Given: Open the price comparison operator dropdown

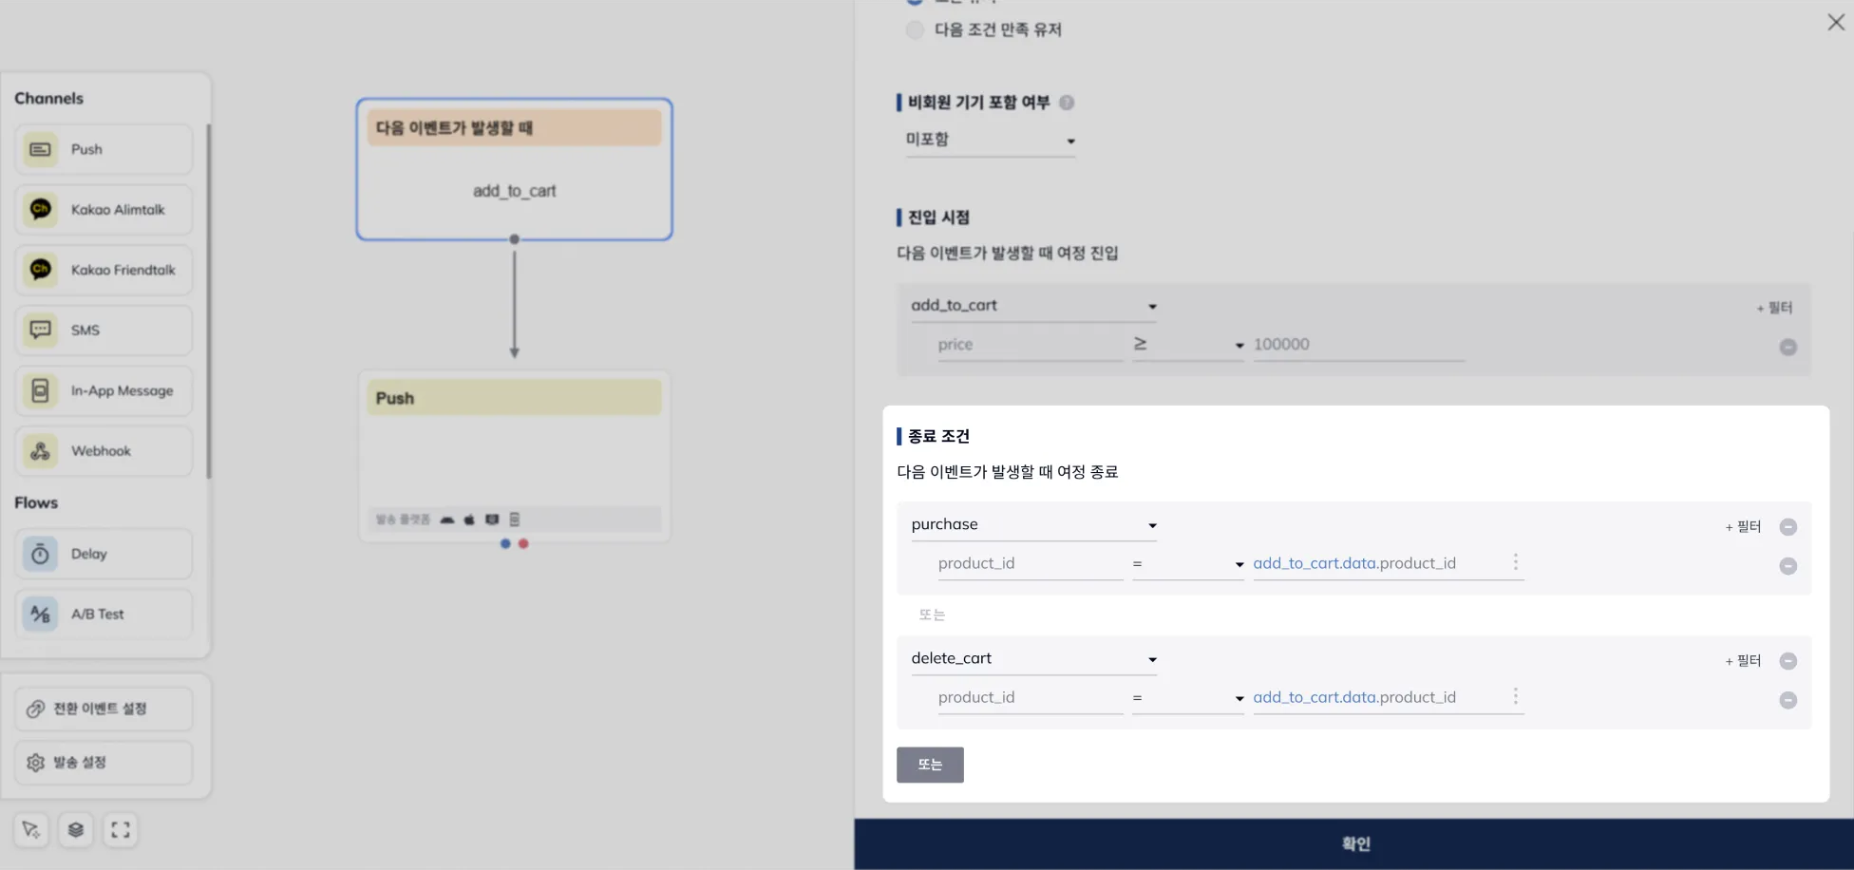Looking at the screenshot, I should [x=1187, y=345].
